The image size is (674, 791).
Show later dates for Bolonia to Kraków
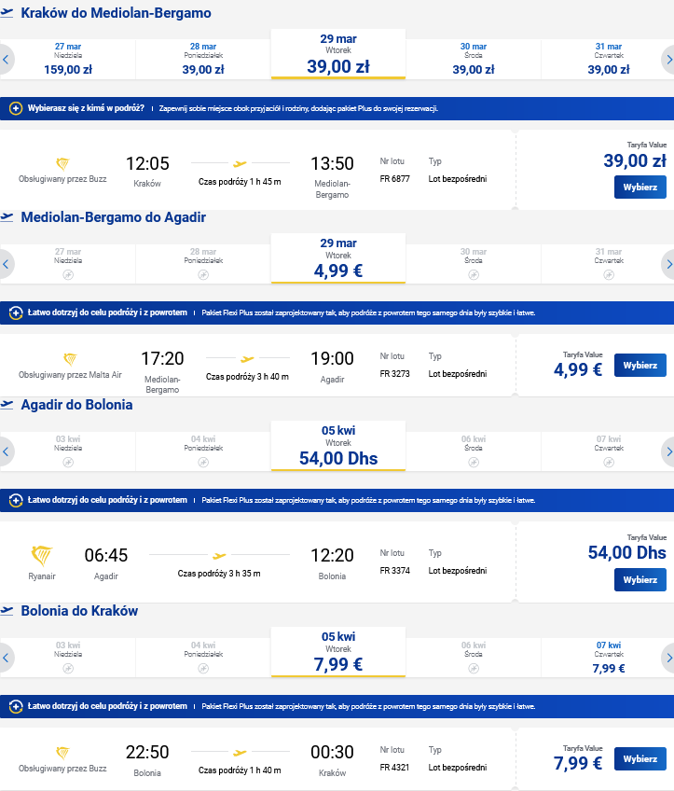pos(668,658)
